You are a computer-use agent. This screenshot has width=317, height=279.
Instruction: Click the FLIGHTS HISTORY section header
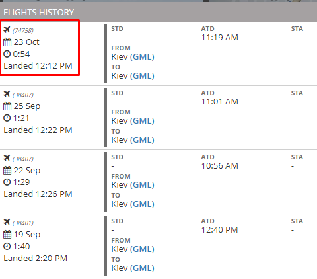click(158, 12)
